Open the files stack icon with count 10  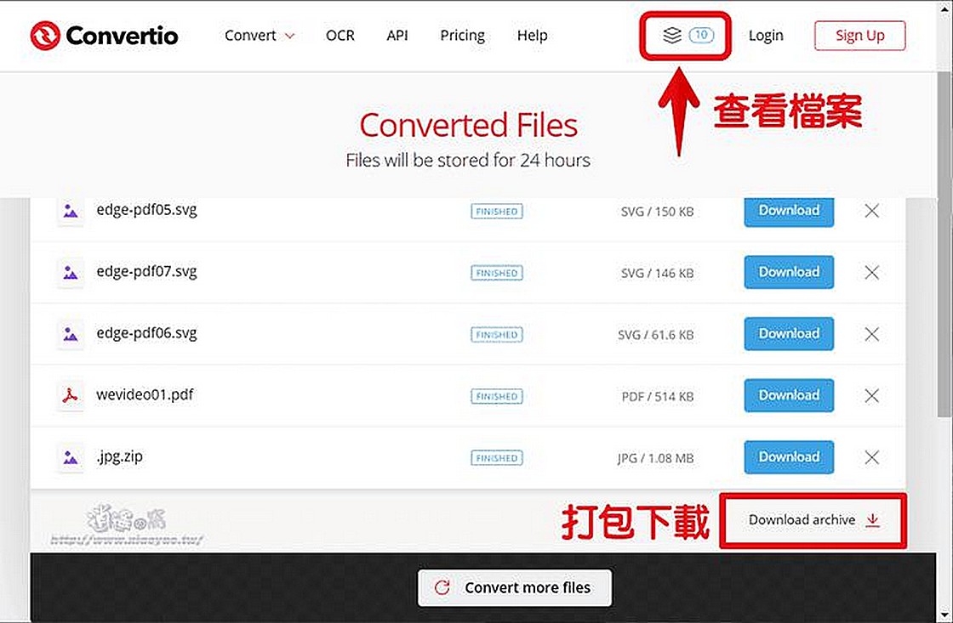(687, 35)
